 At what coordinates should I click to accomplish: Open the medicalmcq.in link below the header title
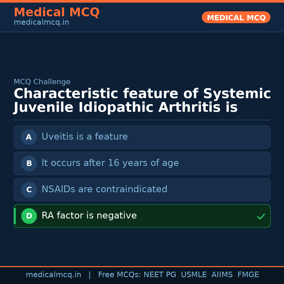coord(41,23)
